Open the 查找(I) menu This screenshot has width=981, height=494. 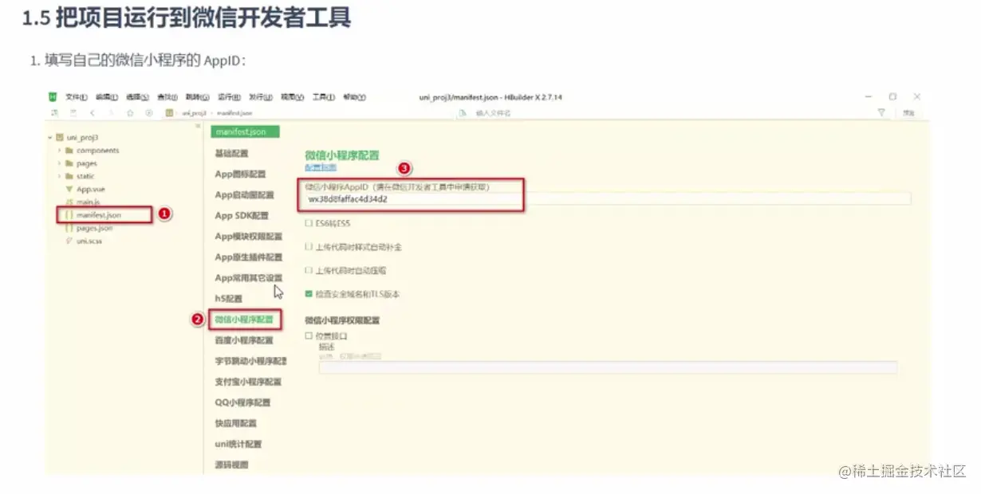pos(167,97)
